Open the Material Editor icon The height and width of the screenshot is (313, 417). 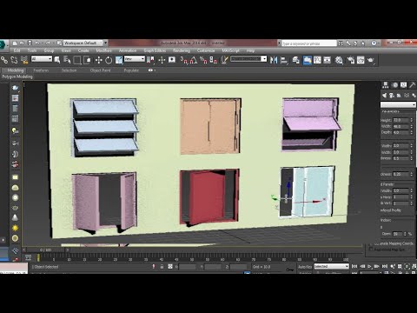(x=339, y=60)
